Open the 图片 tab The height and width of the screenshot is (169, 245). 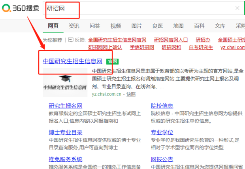pos(137,26)
